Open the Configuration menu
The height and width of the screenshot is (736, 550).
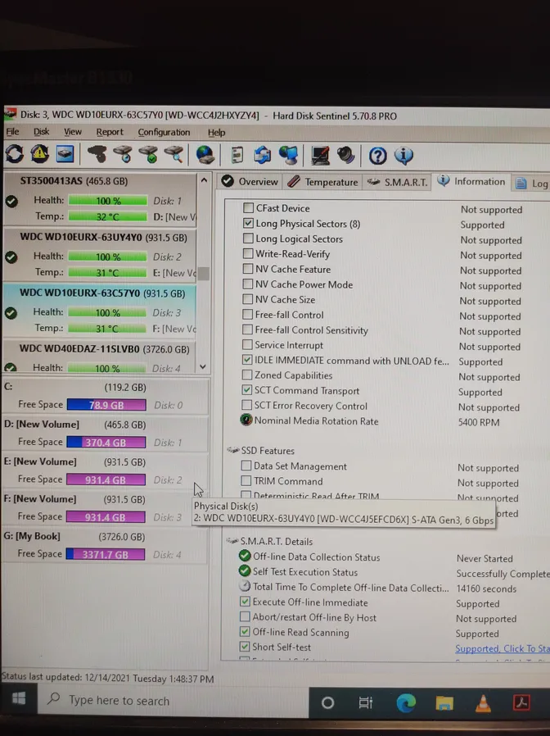tap(165, 133)
